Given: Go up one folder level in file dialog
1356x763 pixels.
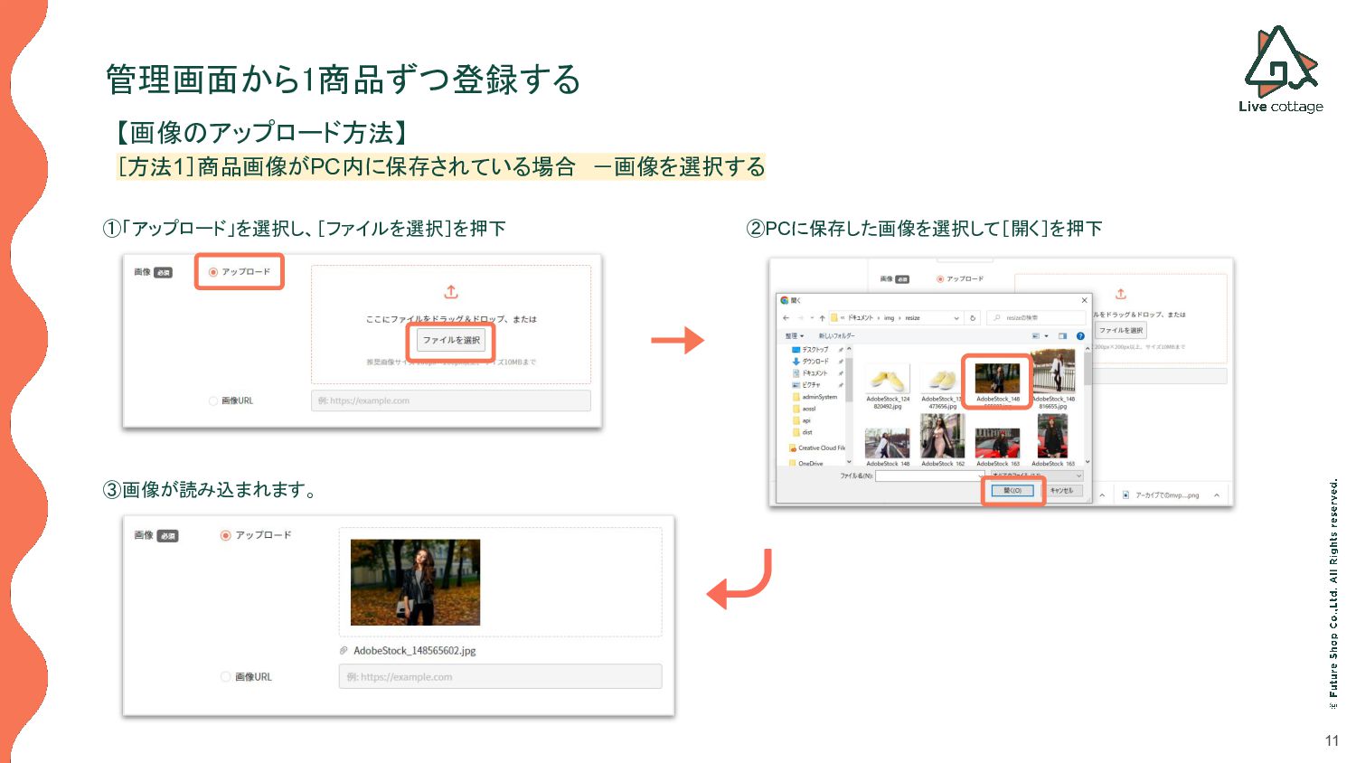Looking at the screenshot, I should click(x=822, y=318).
